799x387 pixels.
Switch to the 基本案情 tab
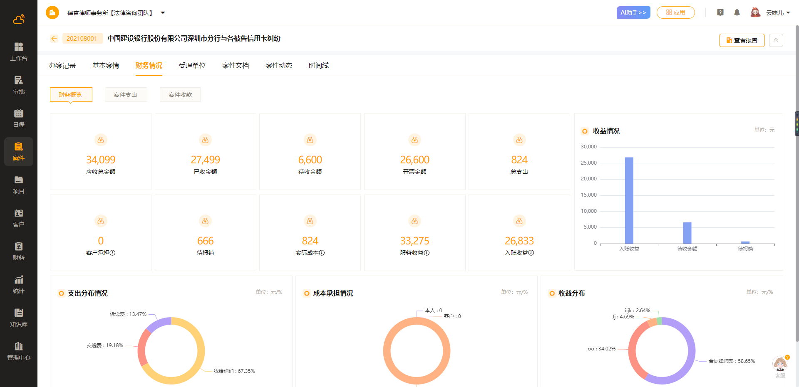(x=106, y=65)
